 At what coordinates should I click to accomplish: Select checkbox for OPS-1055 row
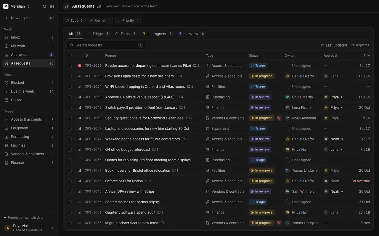click(70, 223)
